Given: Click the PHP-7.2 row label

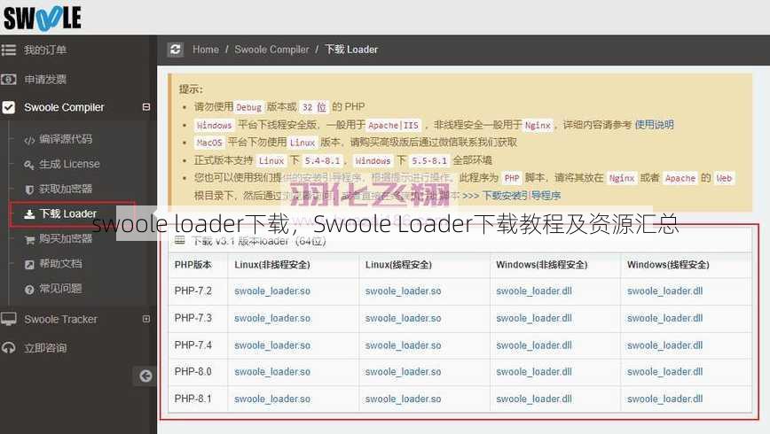Looking at the screenshot, I should pos(193,291).
